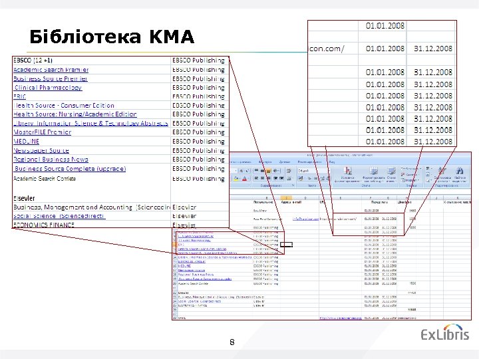Image resolution: width=479 pixels, height=359 pixels.
Task: Click the red Font Color A icon
Action: [x=244, y=178]
